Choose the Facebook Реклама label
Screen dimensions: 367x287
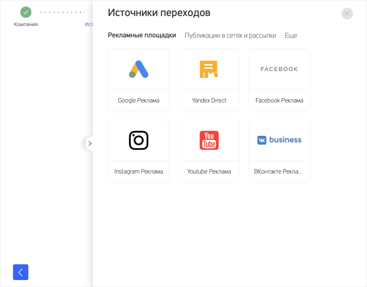(x=279, y=100)
